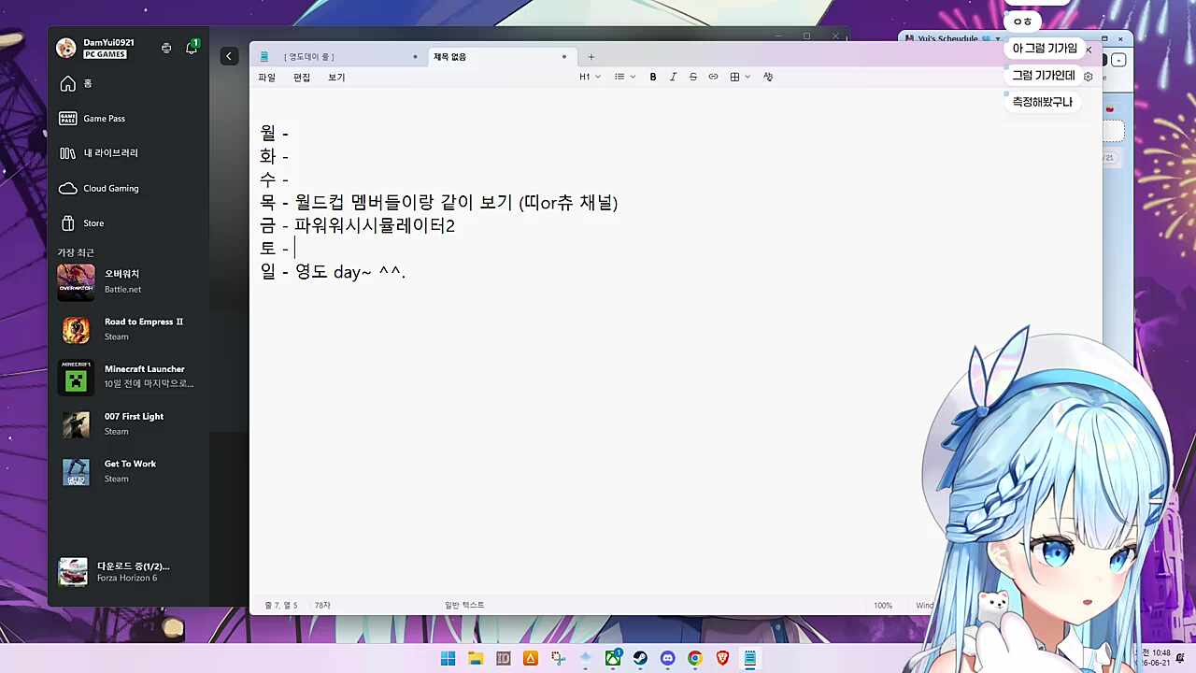This screenshot has width=1196, height=673.
Task: Insert a link with link icon
Action: 713,77
